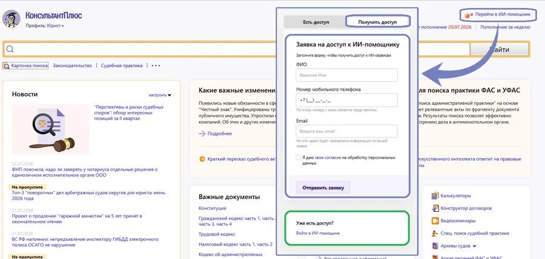This screenshot has height=259, width=545.
Task: Open Кодекс об административных link
Action: pos(231,255)
